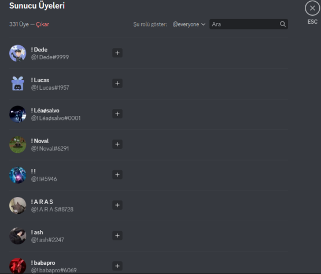
Task: Close settings with the ESC button
Action: [312, 8]
